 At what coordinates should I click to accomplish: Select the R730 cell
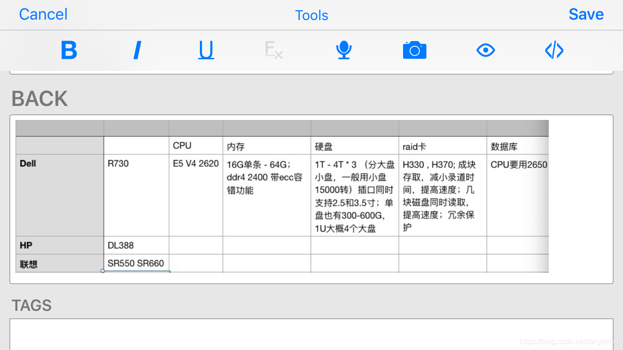(136, 196)
